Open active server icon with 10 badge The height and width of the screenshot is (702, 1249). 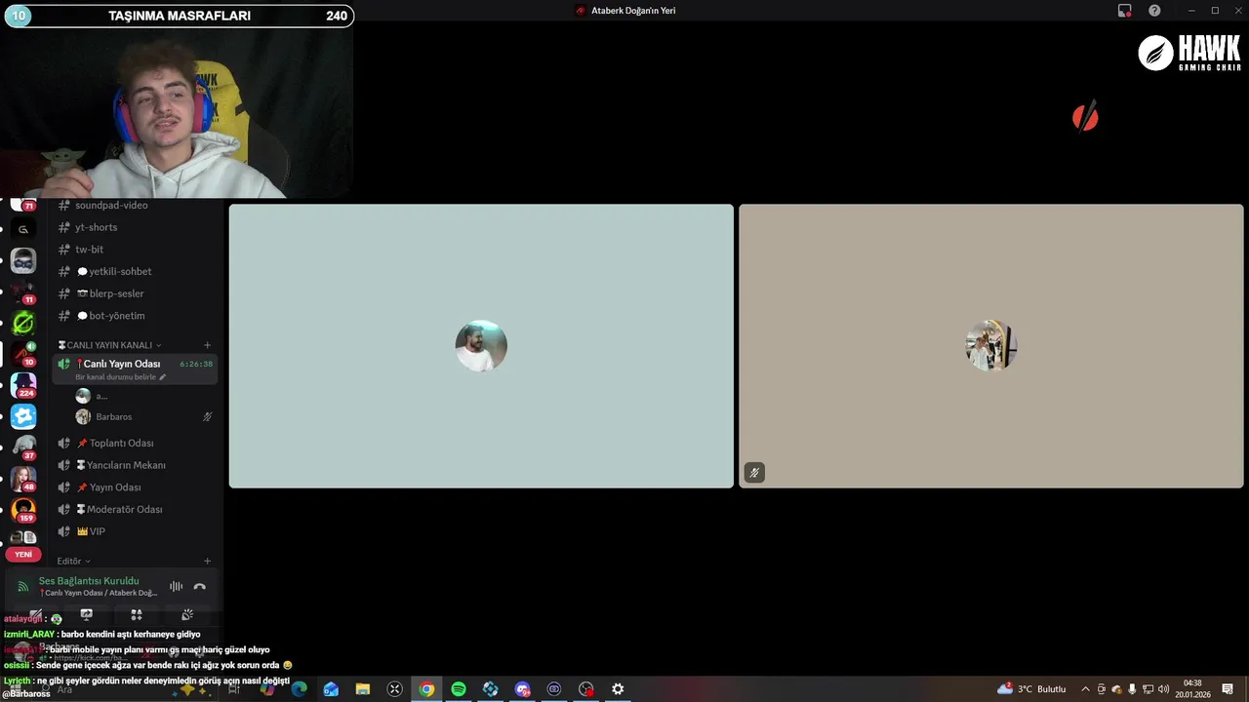[23, 354]
